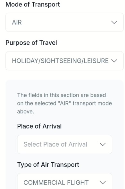Click the word "above." ending the note

pos(26,112)
